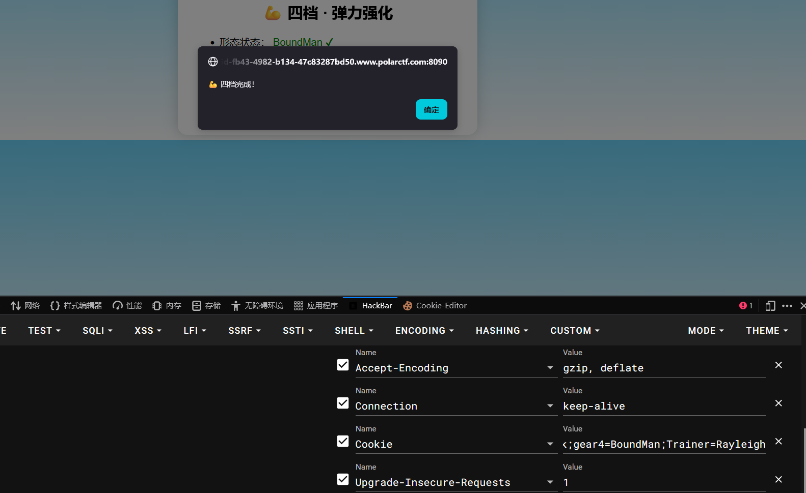The image size is (806, 493).
Task: Expand the Cookie header name dropdown
Action: tap(550, 444)
